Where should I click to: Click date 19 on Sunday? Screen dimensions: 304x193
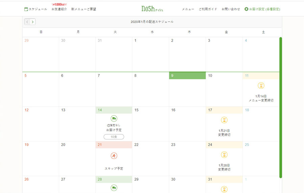27,145
